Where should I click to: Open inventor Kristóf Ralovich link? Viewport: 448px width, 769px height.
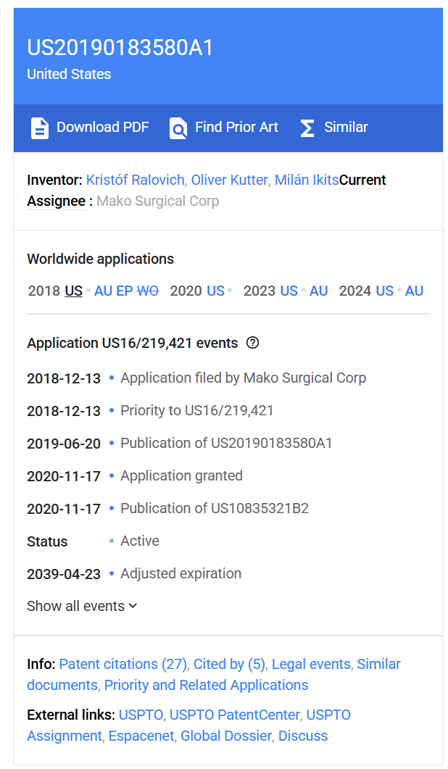click(x=136, y=180)
